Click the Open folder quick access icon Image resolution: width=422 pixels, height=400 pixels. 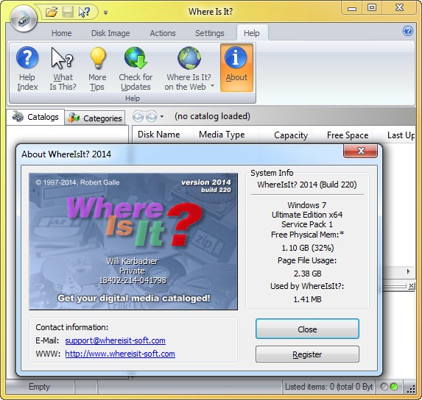point(52,12)
